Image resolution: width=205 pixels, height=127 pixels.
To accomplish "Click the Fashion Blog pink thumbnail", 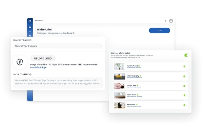I will coord(119,86).
